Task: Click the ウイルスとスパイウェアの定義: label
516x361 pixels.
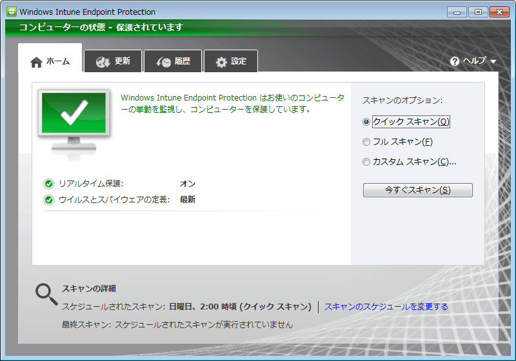Action: tap(114, 200)
